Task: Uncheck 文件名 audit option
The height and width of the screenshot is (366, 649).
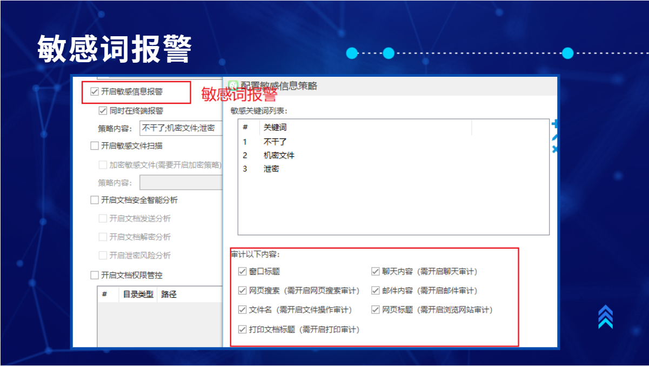Action: tap(242, 310)
